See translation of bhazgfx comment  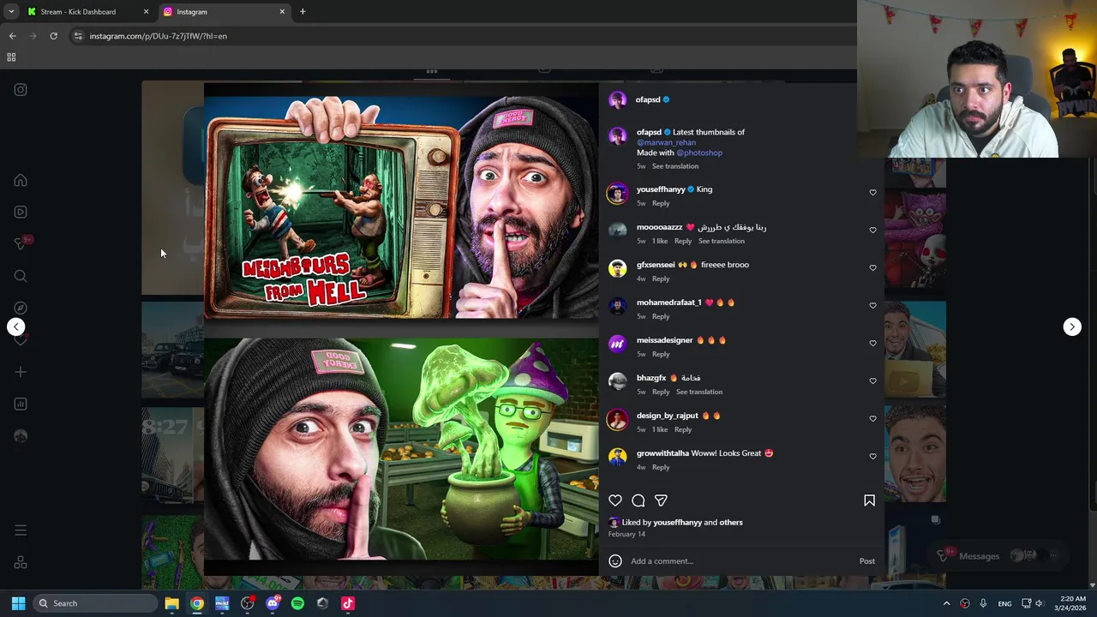699,392
